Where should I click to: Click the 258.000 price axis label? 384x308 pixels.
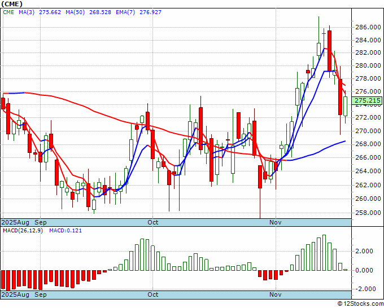point(368,213)
